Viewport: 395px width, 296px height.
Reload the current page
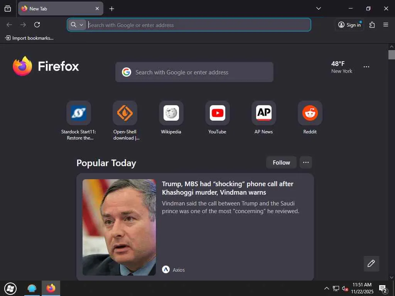(x=37, y=25)
